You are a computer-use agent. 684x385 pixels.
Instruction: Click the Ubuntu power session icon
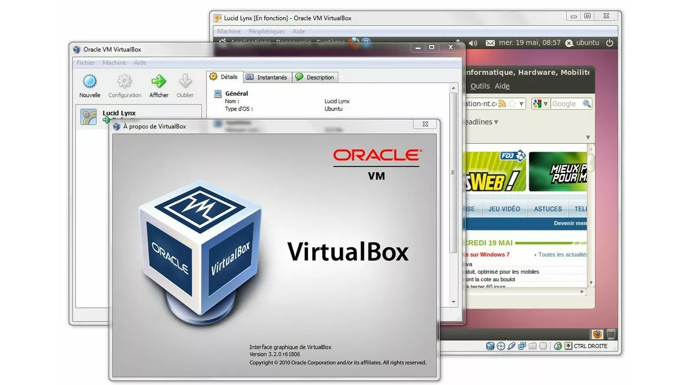pyautogui.click(x=609, y=43)
